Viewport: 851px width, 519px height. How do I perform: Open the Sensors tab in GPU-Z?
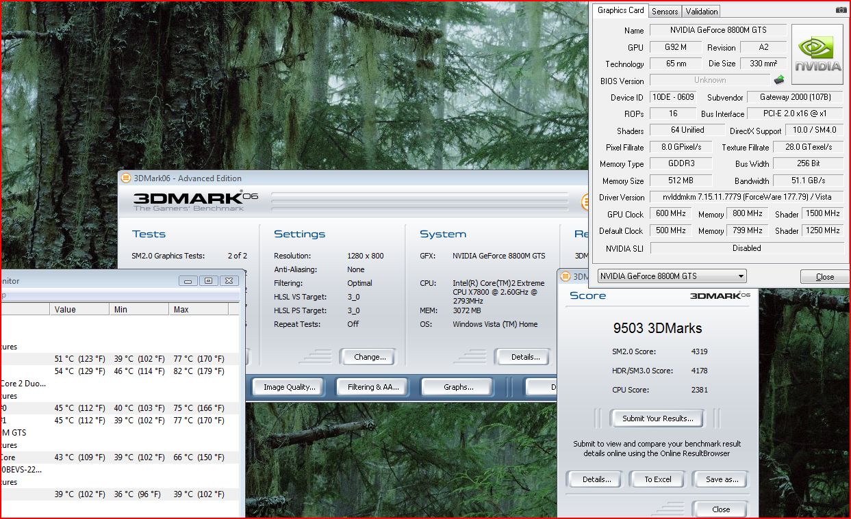665,11
